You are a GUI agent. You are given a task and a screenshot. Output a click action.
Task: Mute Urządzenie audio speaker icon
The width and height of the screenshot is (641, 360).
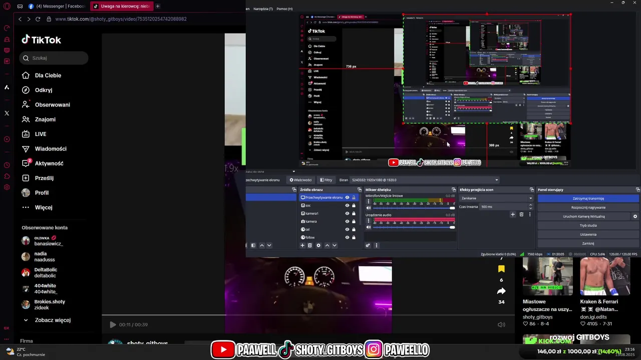[x=369, y=227]
